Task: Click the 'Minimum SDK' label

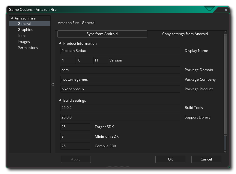Action: [106, 136]
